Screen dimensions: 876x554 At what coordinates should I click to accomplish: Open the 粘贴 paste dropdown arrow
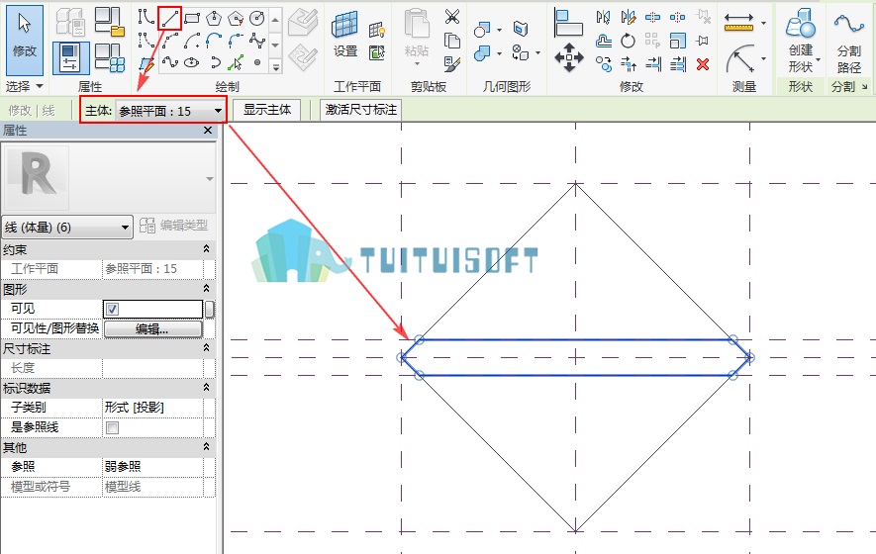[417, 63]
